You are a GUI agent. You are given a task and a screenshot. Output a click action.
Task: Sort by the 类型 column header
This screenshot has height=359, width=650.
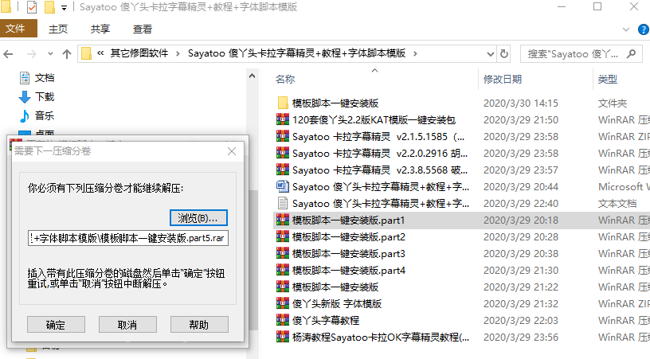tap(608, 79)
